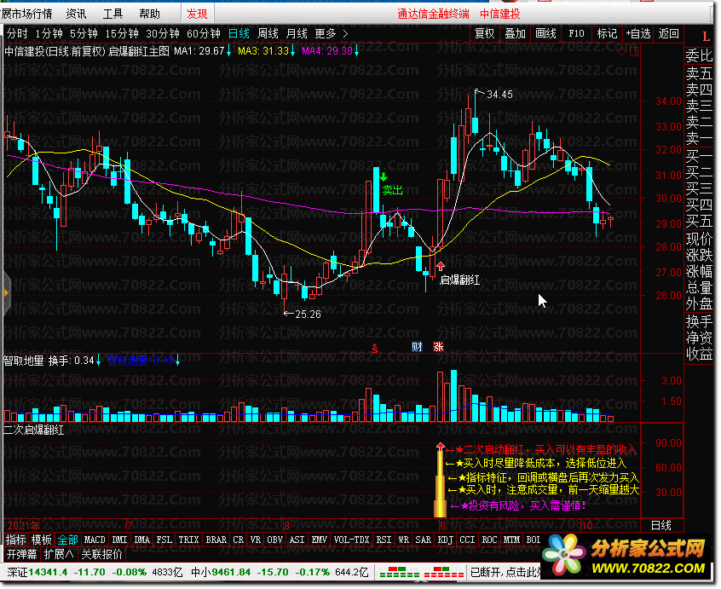Open the 涨 marker below chart
This screenshot has width=721, height=589.
[438, 347]
